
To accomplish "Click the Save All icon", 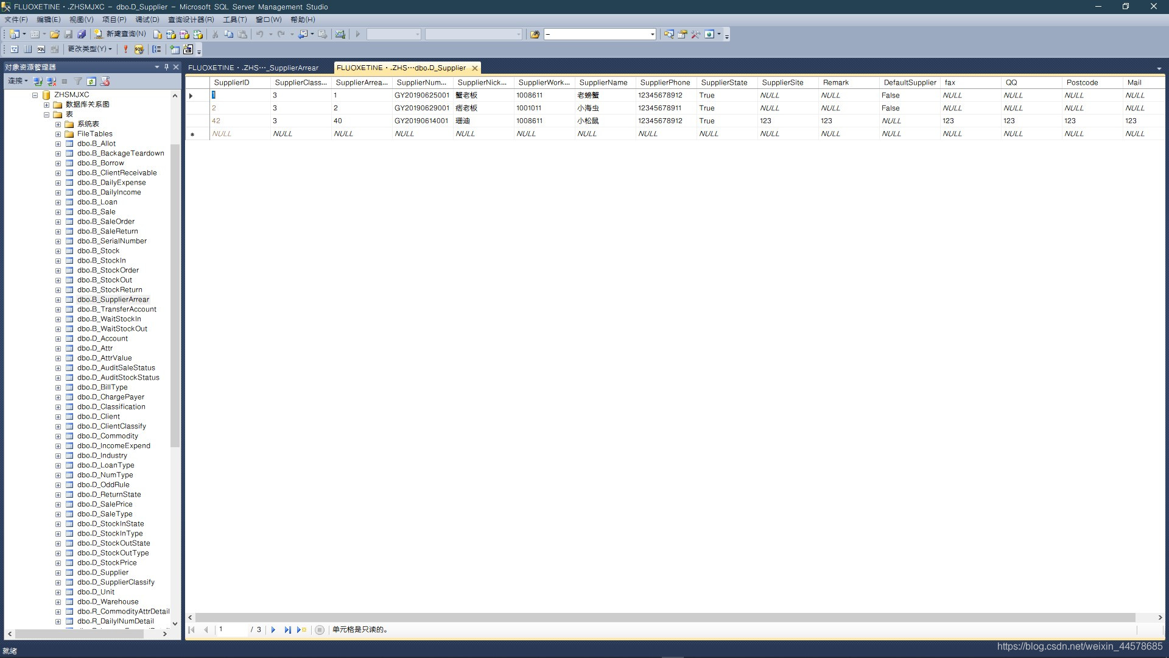I will click(x=82, y=34).
